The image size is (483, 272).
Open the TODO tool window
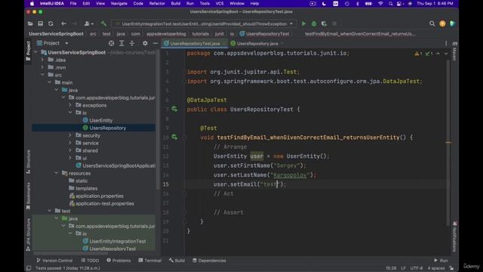pyautogui.click(x=90, y=261)
